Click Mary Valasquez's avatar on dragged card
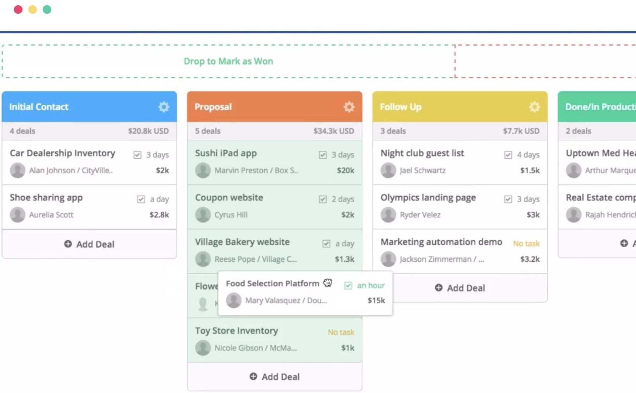Viewport: 636px width, 393px height. tap(234, 300)
